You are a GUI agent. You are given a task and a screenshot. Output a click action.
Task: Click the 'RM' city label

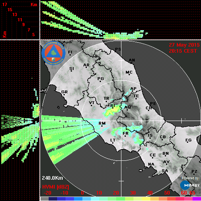(102, 123)
